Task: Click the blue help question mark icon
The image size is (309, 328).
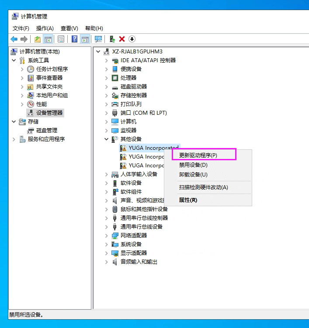Action: tap(74, 39)
